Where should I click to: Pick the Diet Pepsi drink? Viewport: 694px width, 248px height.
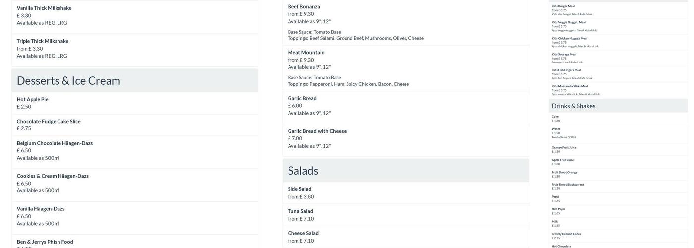coord(558,209)
